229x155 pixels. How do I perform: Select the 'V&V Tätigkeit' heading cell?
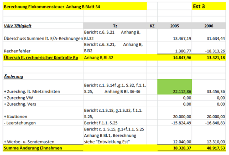pos(18,26)
